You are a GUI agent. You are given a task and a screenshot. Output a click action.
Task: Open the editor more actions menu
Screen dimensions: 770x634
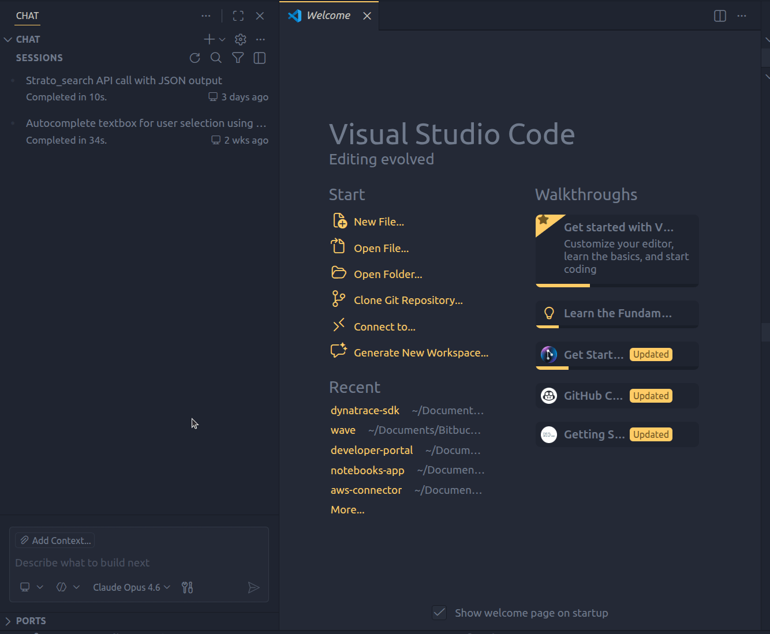[742, 16]
